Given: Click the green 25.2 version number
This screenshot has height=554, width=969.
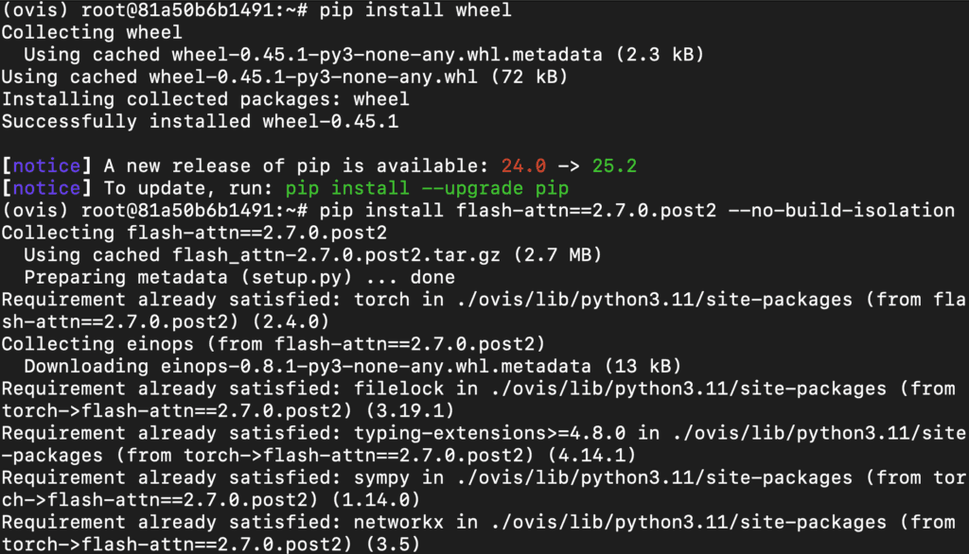Looking at the screenshot, I should [x=614, y=166].
